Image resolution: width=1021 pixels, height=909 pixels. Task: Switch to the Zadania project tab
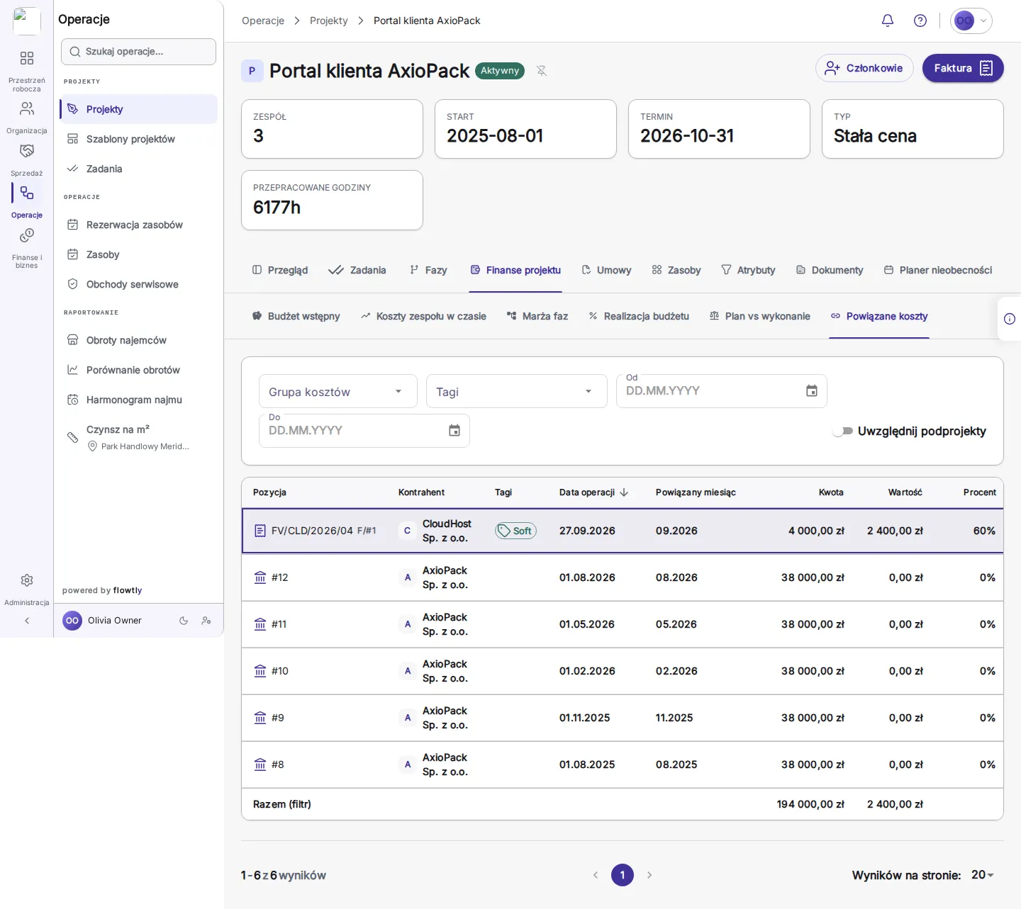click(x=357, y=270)
